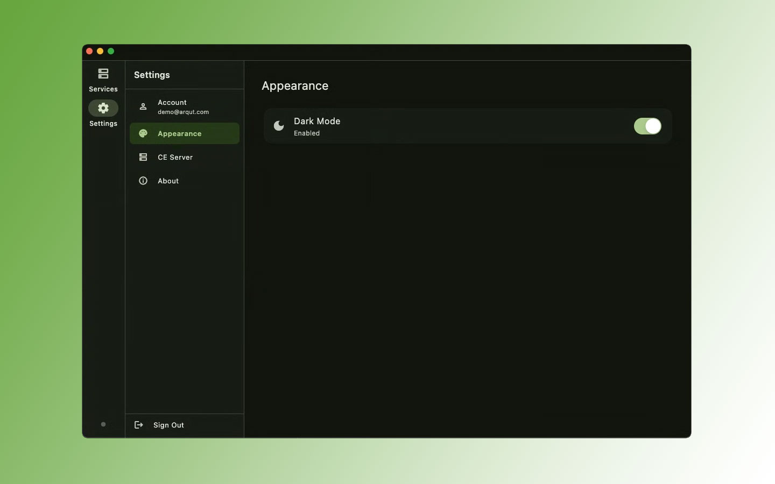
Task: Click the Settings label under gear
Action: (x=103, y=124)
